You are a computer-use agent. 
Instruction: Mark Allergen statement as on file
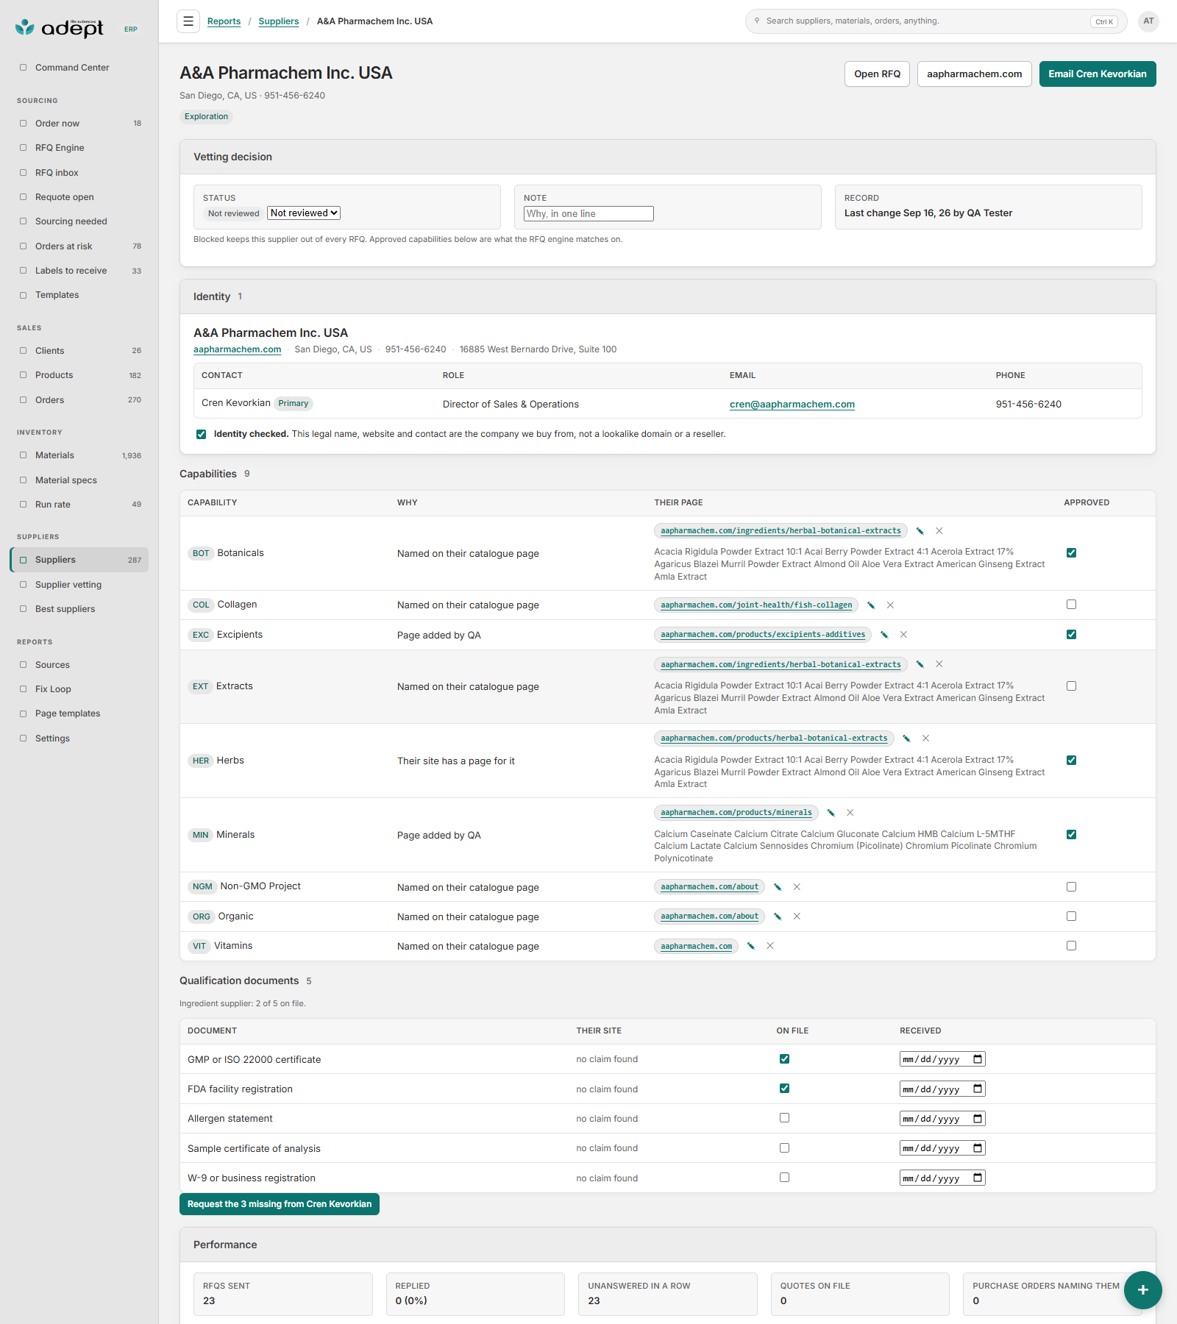click(784, 1118)
